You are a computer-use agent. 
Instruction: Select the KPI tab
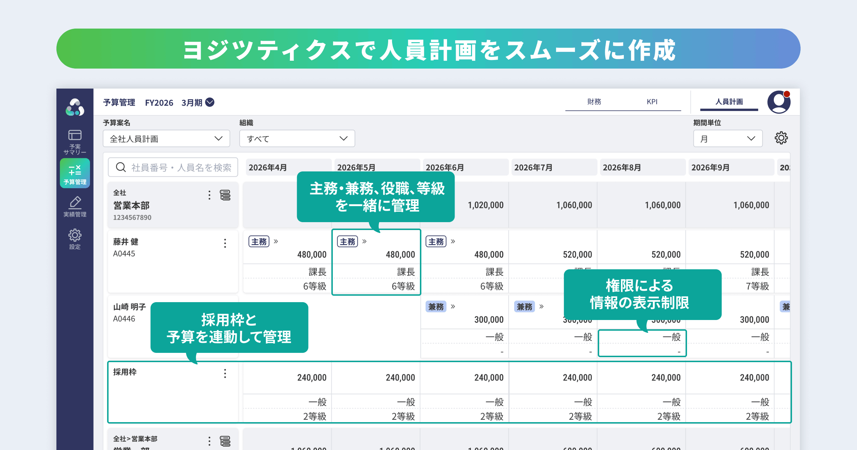653,102
